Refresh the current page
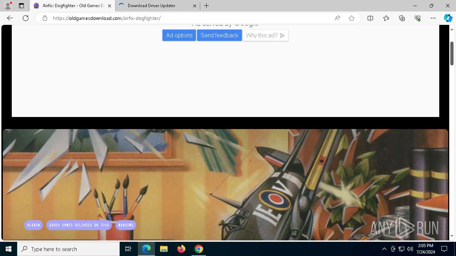Viewport: 456px width, 256px height. click(26, 18)
